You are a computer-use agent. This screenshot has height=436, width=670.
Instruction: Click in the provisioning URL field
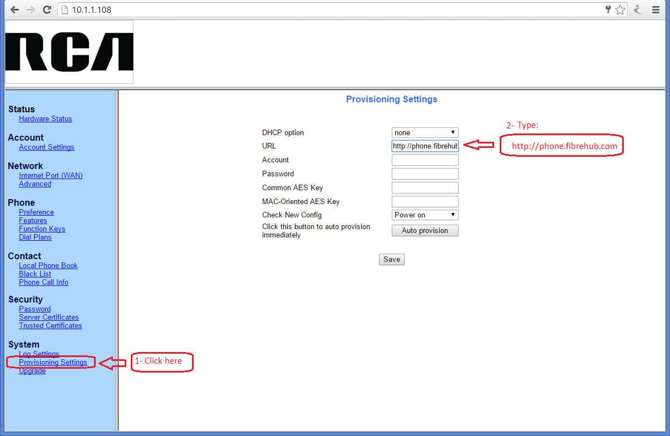[425, 146]
